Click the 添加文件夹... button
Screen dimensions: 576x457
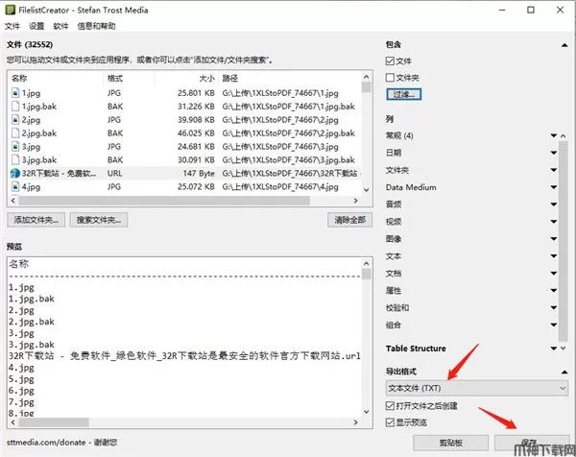[x=36, y=220]
